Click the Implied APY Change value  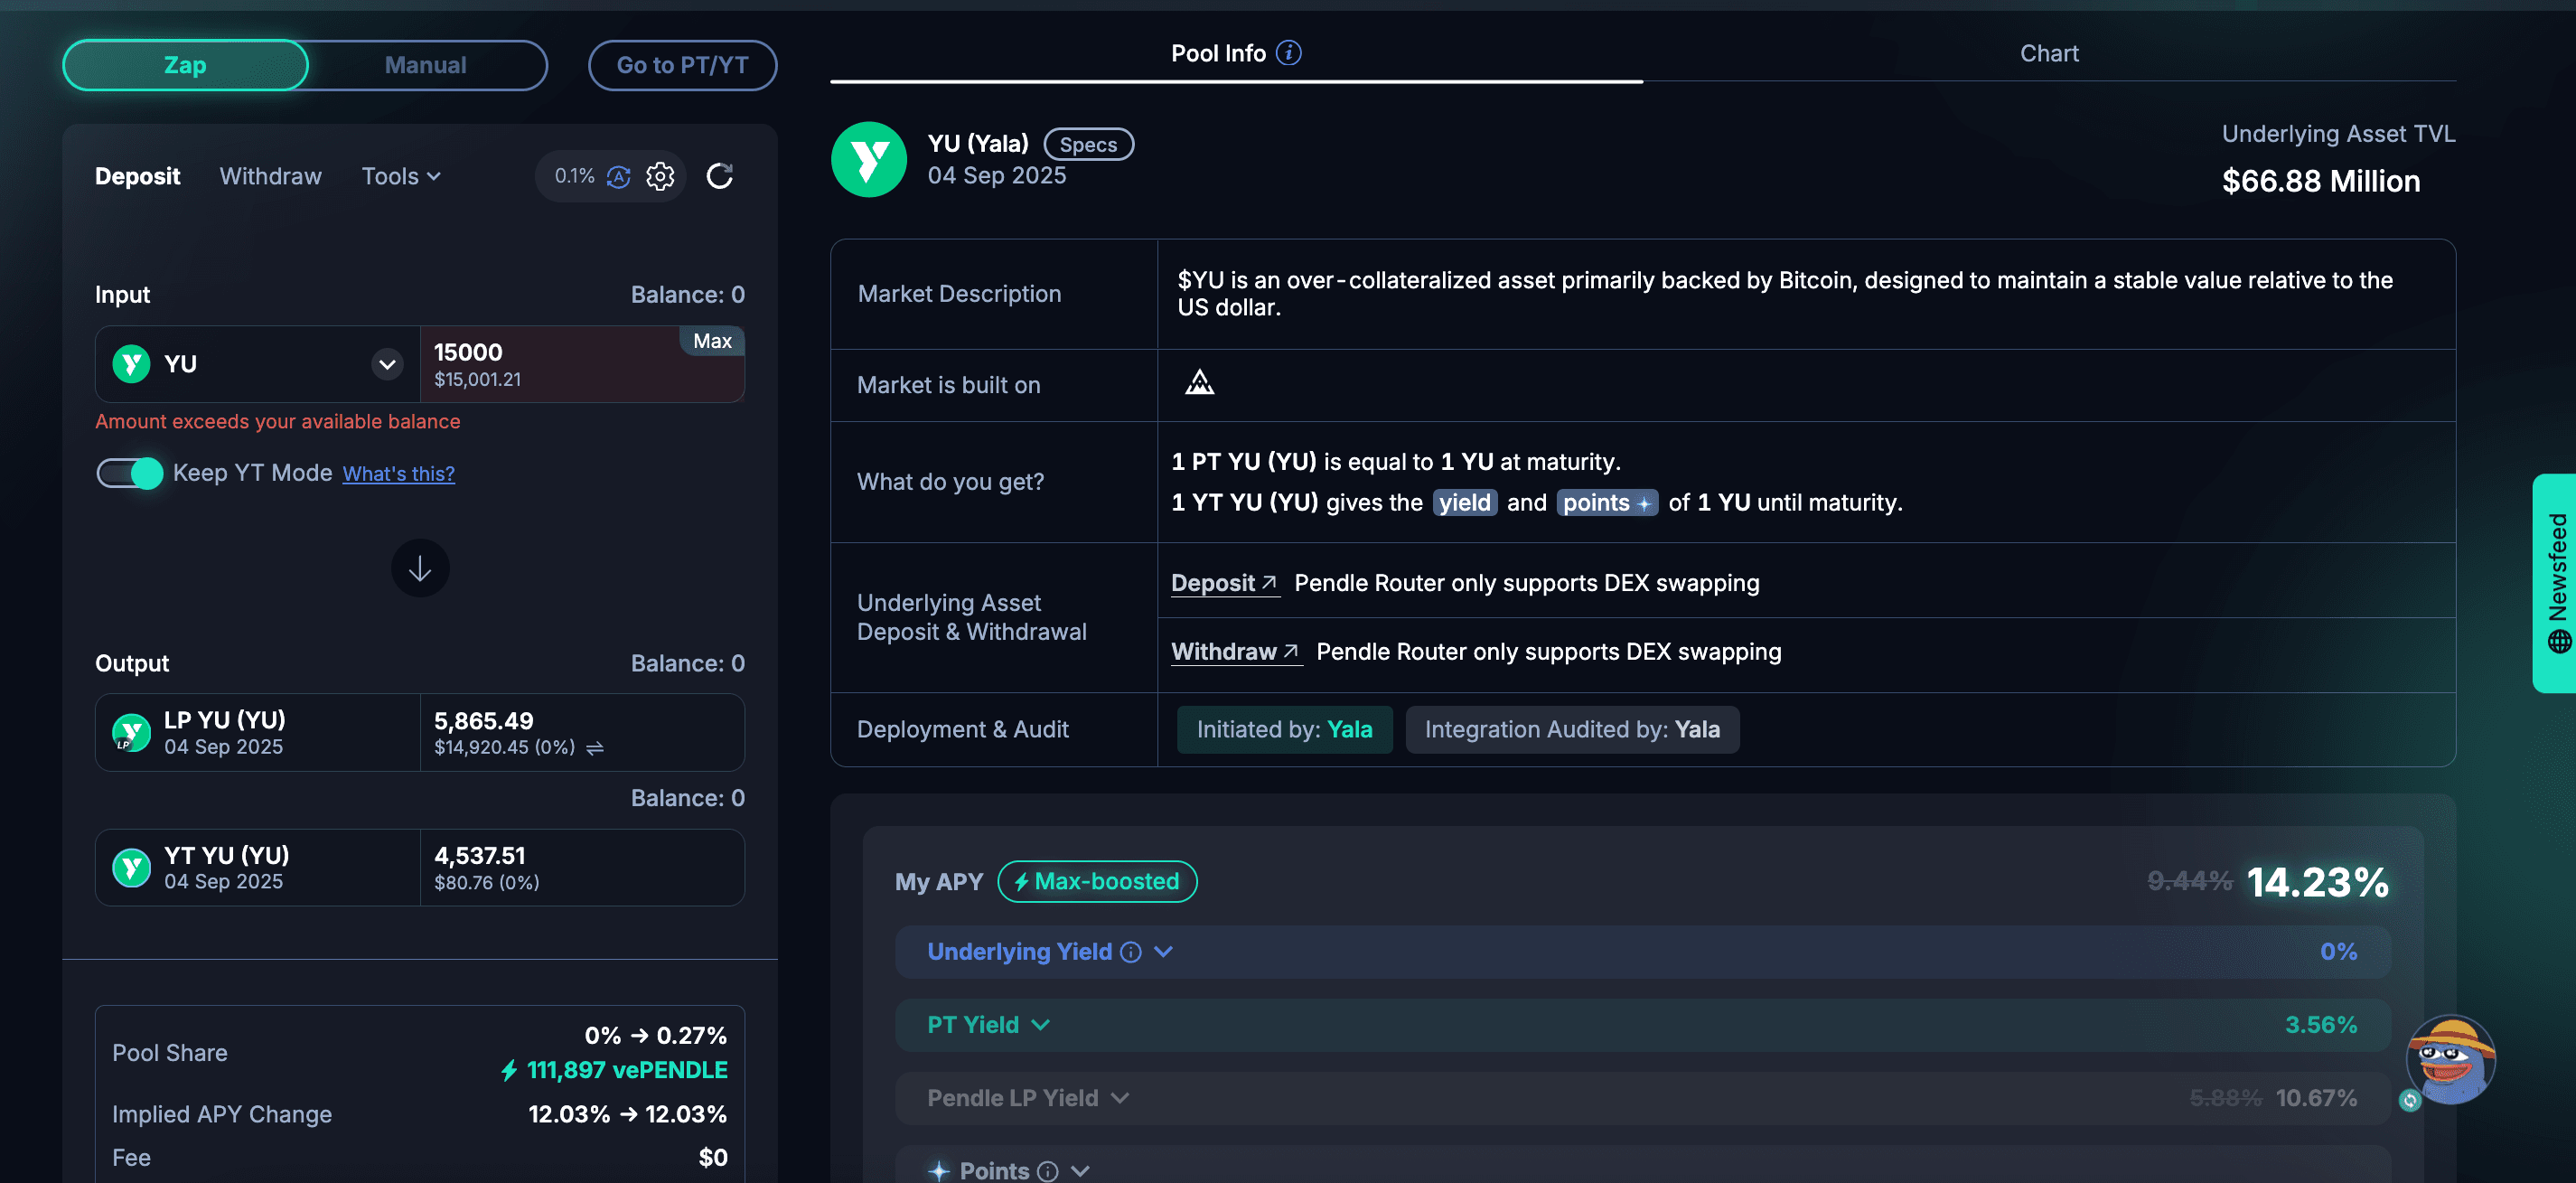(627, 1114)
